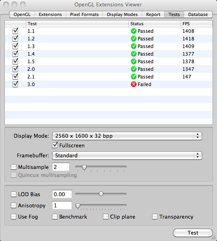The image size is (217, 241).
Task: Sort by the Test column header
Action: click(77, 24)
